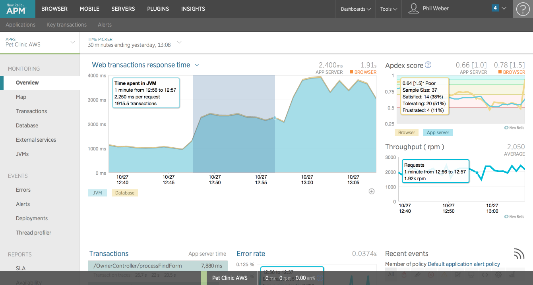This screenshot has width=533, height=285.
Task: Switch to the Browser product tab
Action: coord(54,9)
